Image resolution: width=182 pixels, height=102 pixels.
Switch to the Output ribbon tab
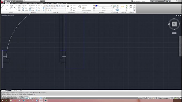(x=41, y=3)
